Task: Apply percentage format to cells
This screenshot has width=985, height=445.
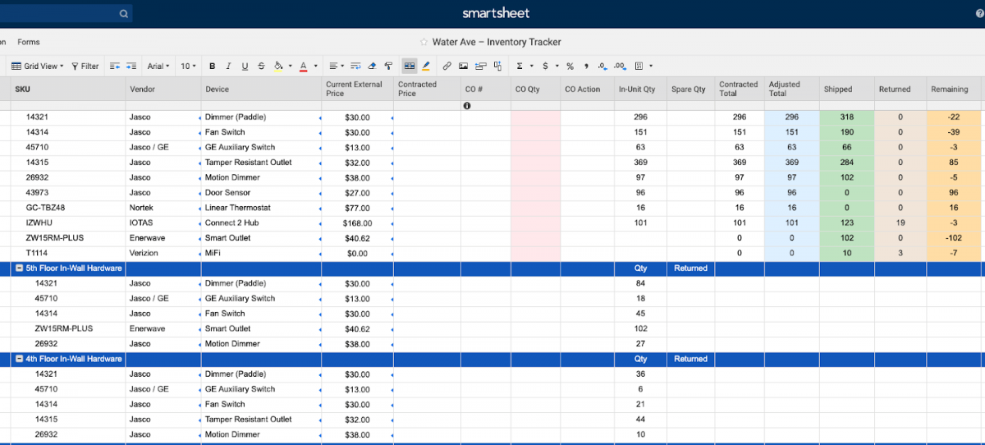Action: (570, 67)
